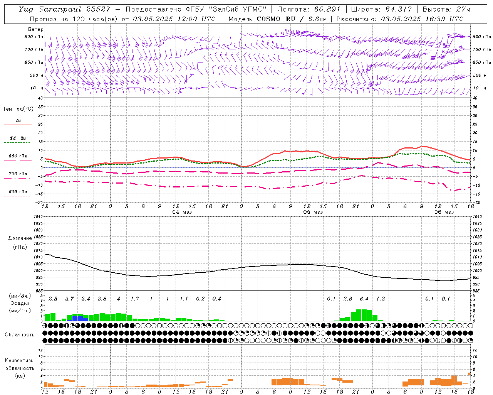
Task: Click the Высота: 27м value
Action: tap(446, 9)
